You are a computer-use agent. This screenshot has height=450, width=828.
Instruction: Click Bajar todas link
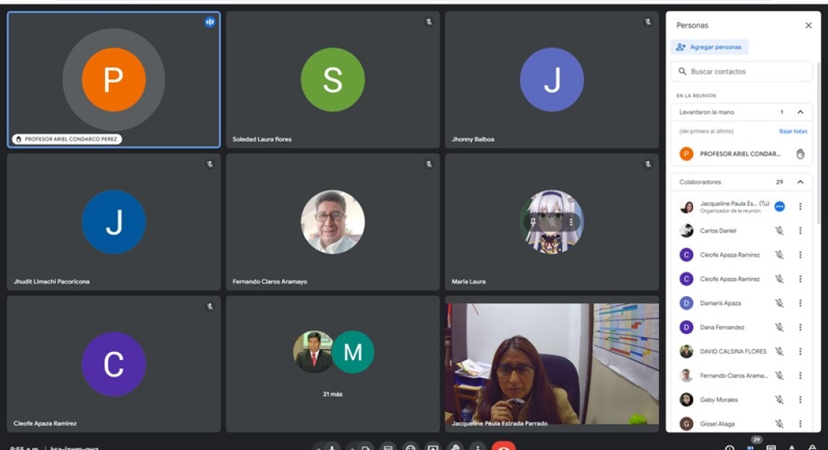(x=792, y=131)
